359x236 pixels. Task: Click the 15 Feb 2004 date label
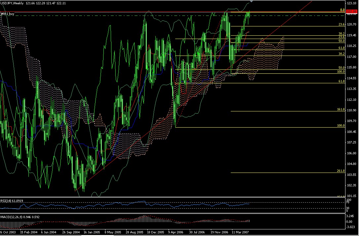[29, 232]
